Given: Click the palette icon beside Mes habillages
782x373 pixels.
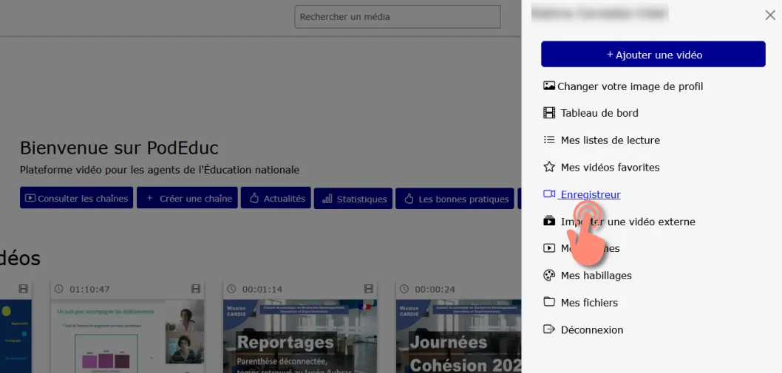Looking at the screenshot, I should tap(549, 276).
